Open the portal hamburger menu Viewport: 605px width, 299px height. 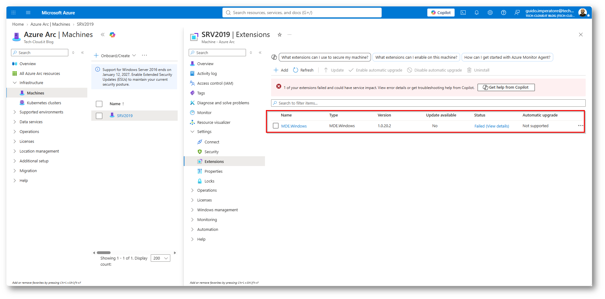pos(28,13)
